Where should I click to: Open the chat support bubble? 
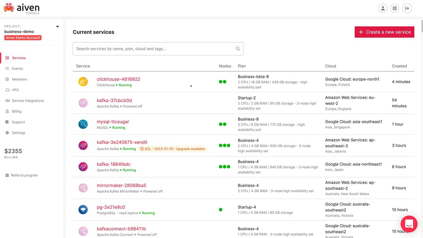[x=409, y=224]
